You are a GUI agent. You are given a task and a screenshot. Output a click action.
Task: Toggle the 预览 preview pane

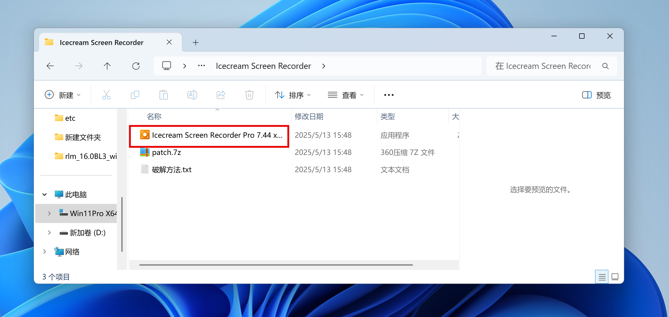coord(596,95)
